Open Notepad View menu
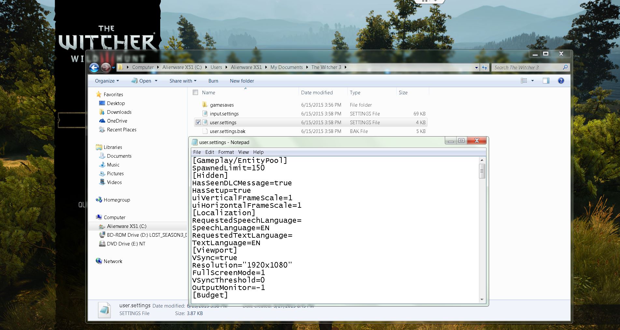Screen dimensions: 620x330 [x=243, y=152]
